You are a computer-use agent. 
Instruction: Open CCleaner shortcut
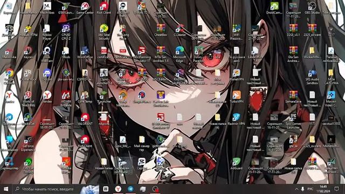click(x=180, y=30)
